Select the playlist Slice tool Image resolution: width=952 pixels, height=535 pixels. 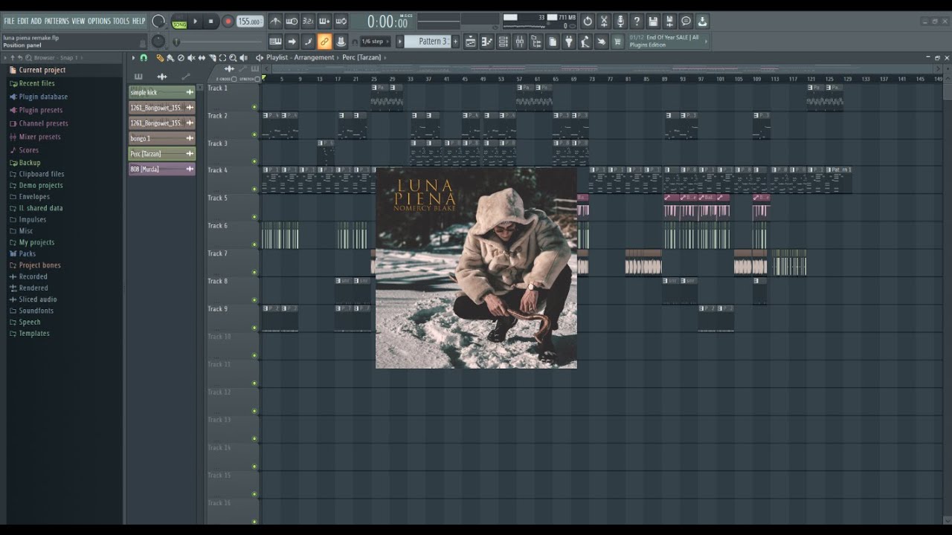coord(213,58)
